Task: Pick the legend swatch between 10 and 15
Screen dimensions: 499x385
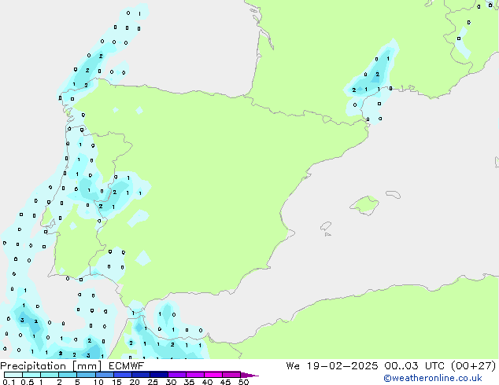Action: (104, 375)
